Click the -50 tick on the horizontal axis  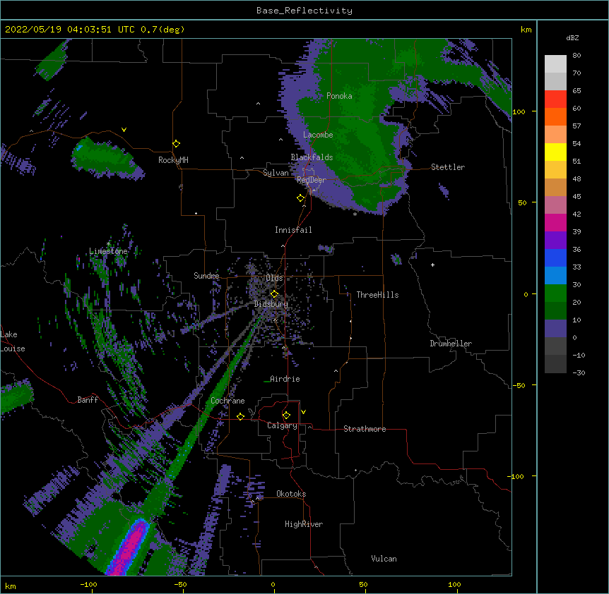tap(180, 584)
